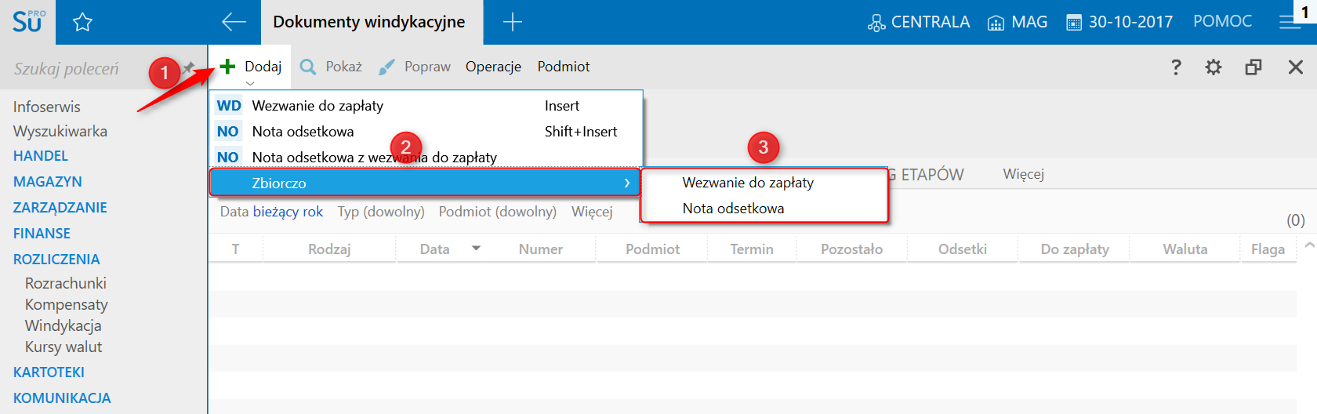Viewport: 1317px width, 414px height.
Task: Open the Windykacja sidebar link
Action: coord(63,325)
